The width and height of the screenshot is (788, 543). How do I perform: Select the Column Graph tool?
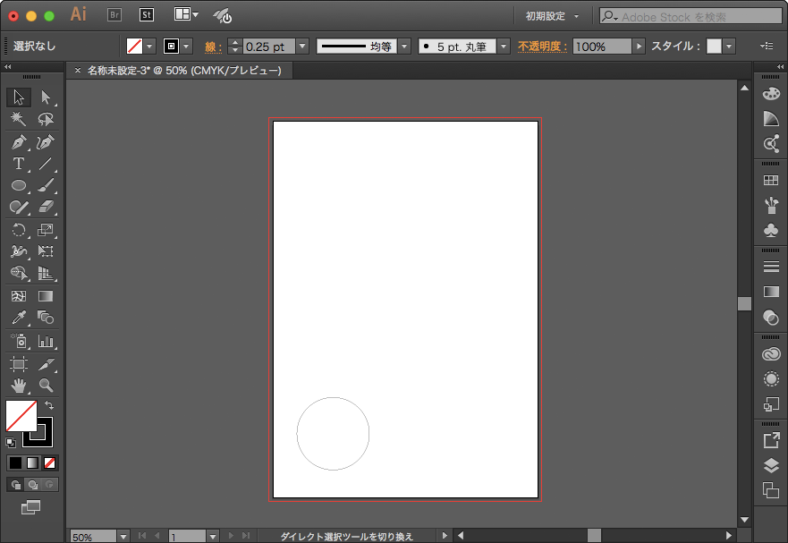[x=46, y=342]
